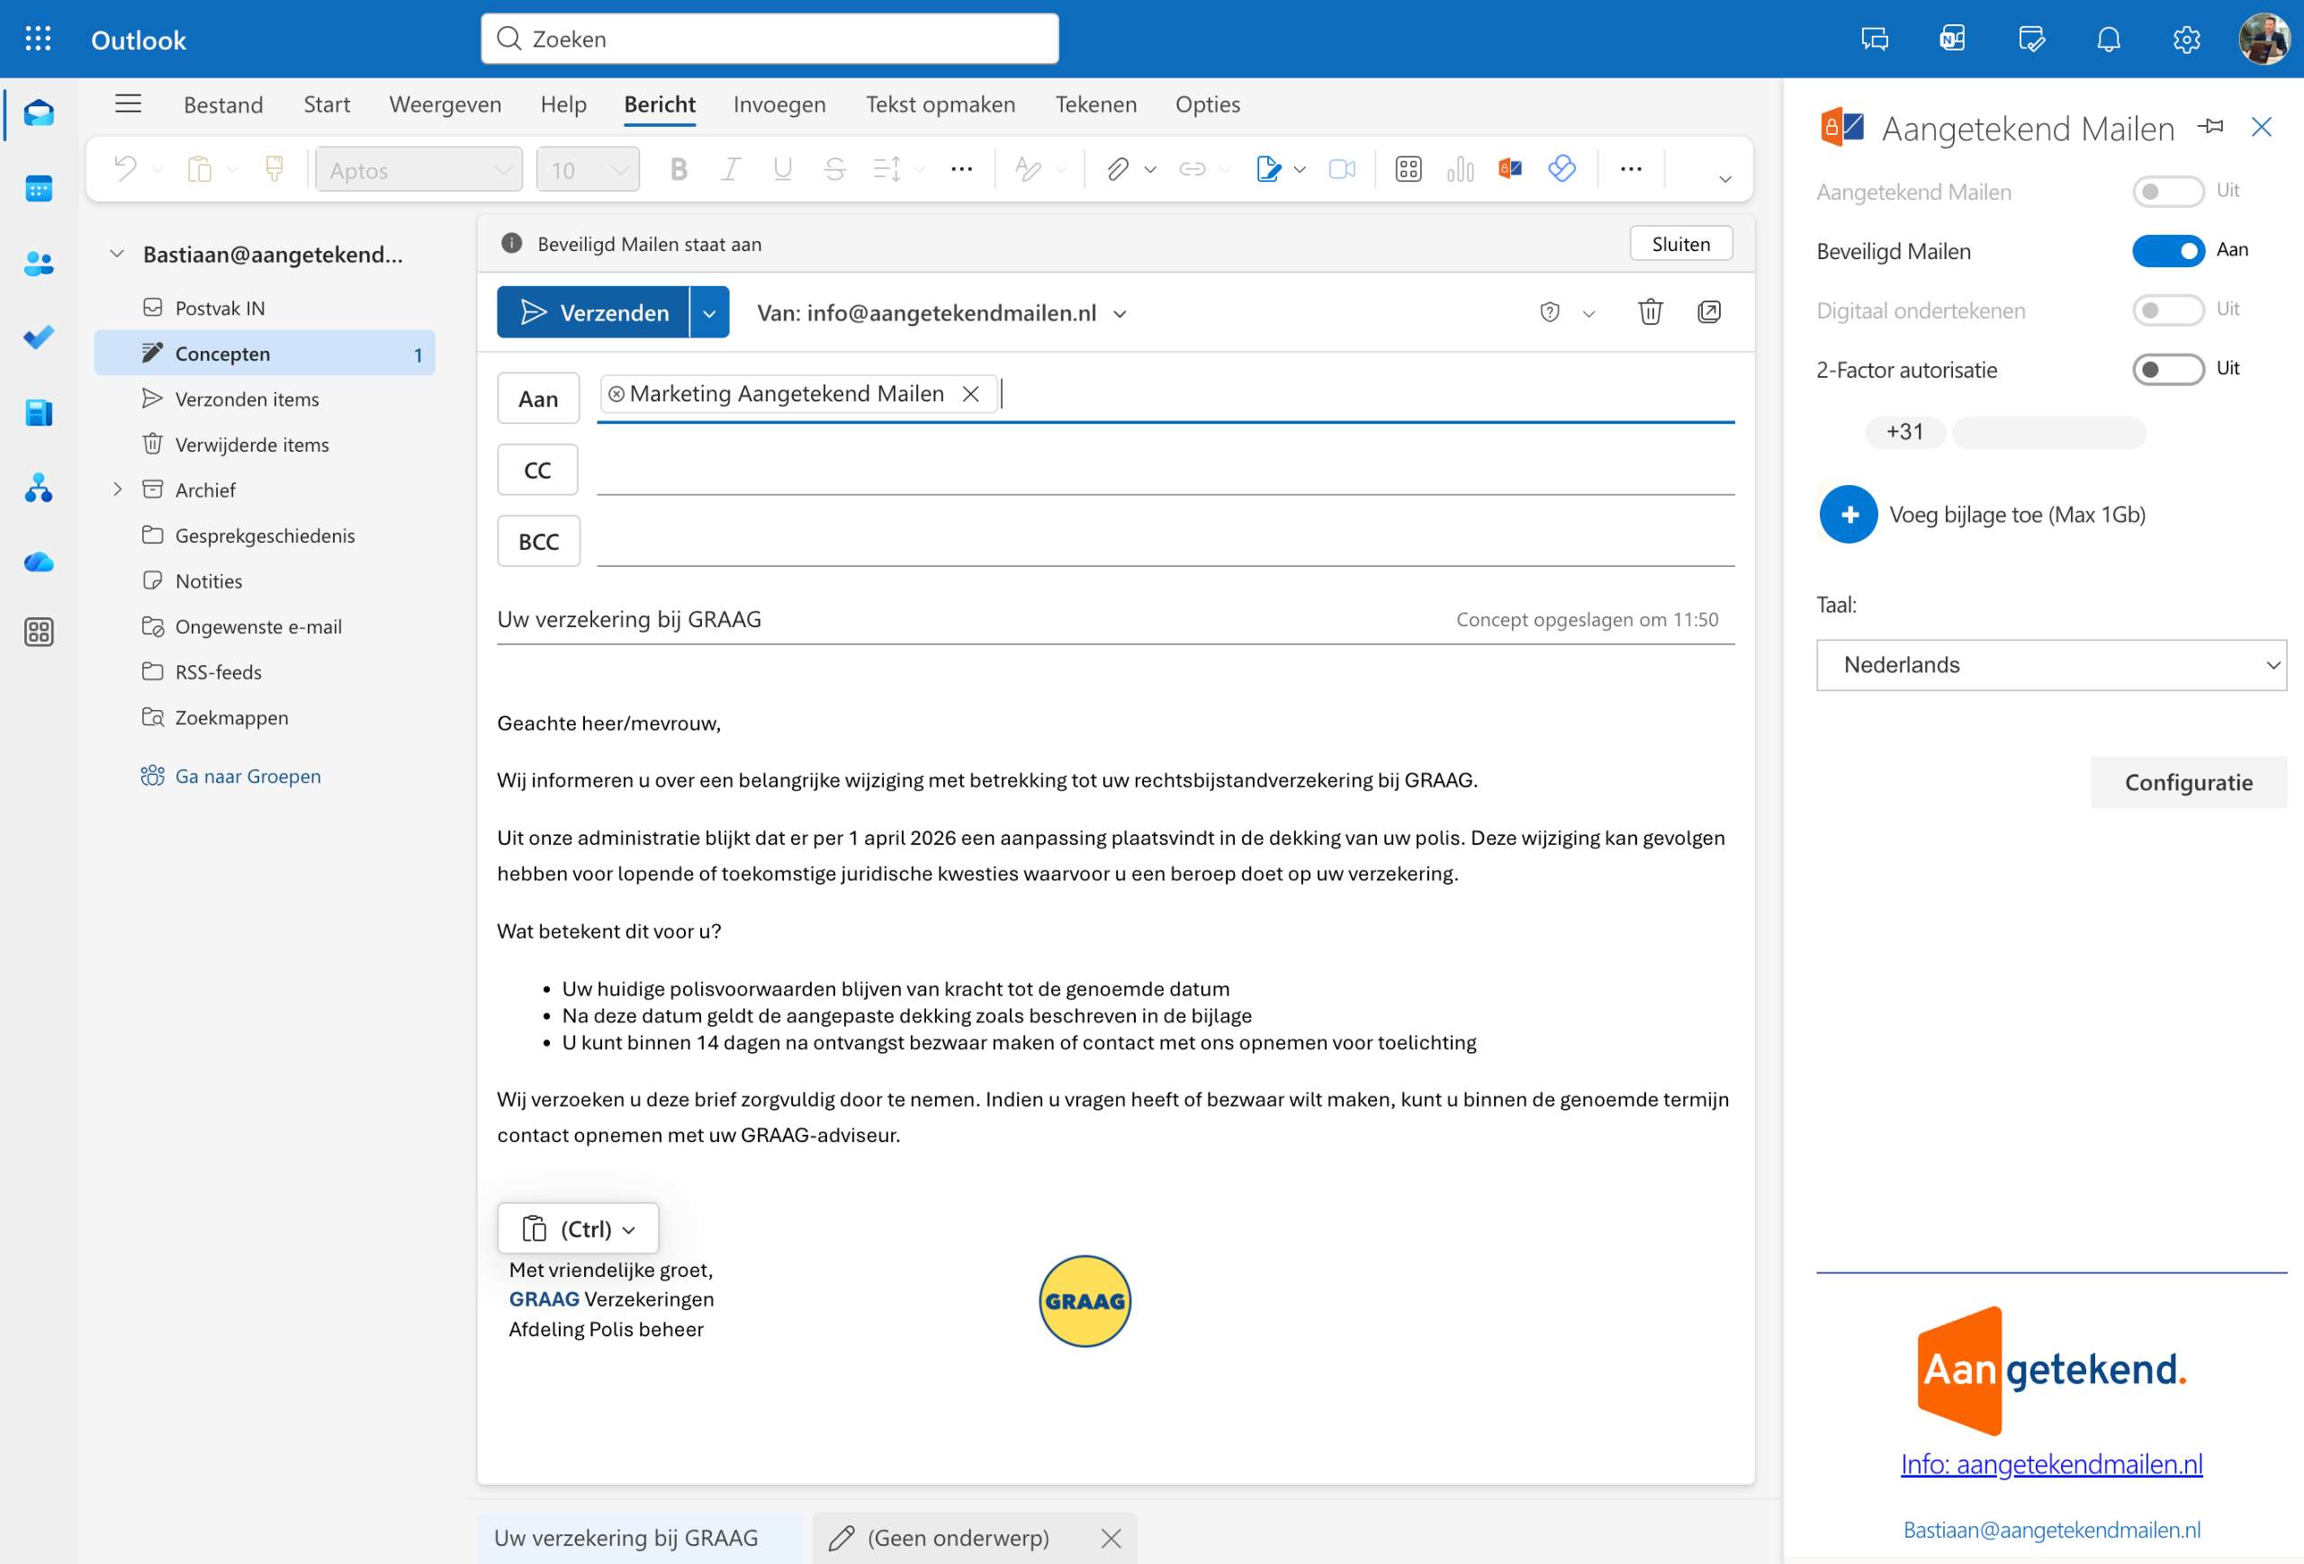Screen dimensions: 2304x1564
Task: Pin the Aangetekend Mailen panel
Action: [2210, 127]
